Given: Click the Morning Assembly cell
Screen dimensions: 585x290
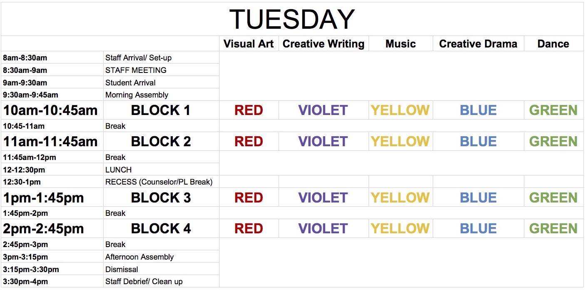Looking at the screenshot, I should tap(137, 95).
